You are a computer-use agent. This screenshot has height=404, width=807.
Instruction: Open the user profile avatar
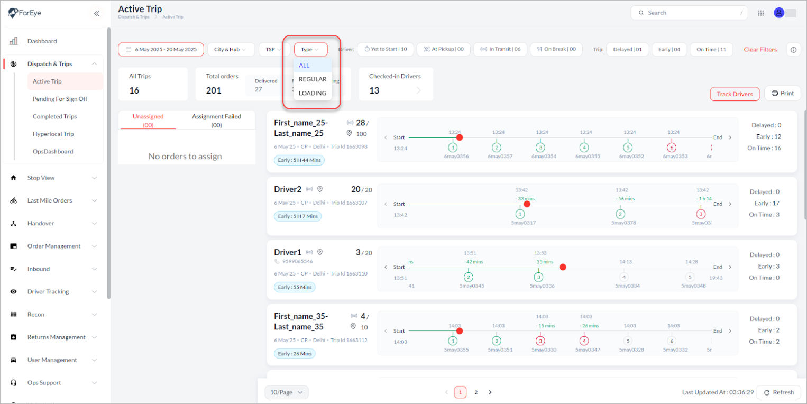(x=778, y=13)
